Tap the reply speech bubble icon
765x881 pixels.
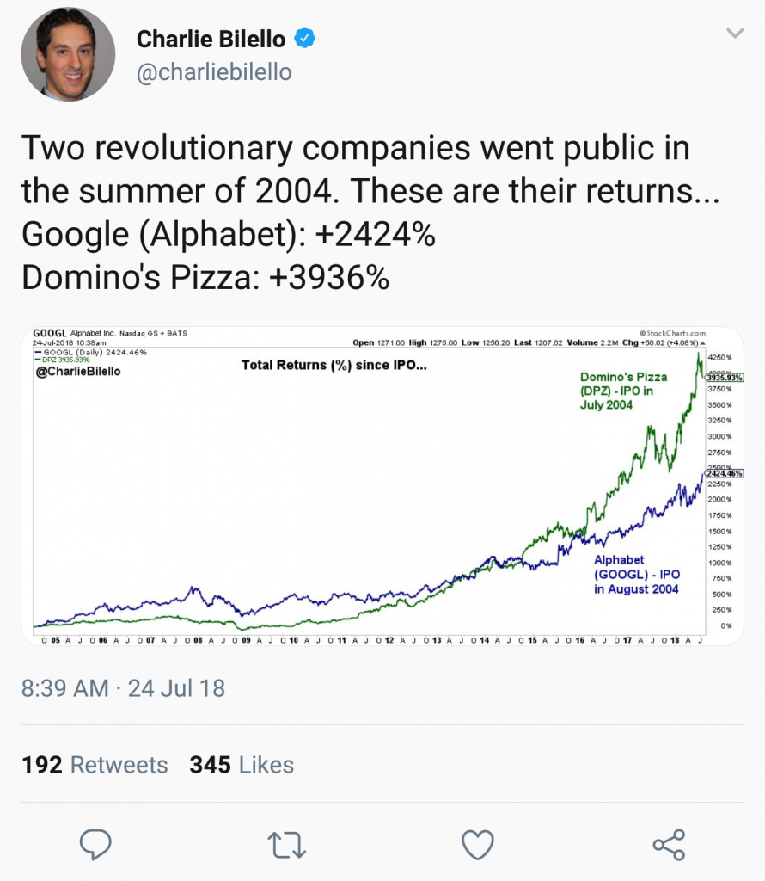pyautogui.click(x=95, y=844)
